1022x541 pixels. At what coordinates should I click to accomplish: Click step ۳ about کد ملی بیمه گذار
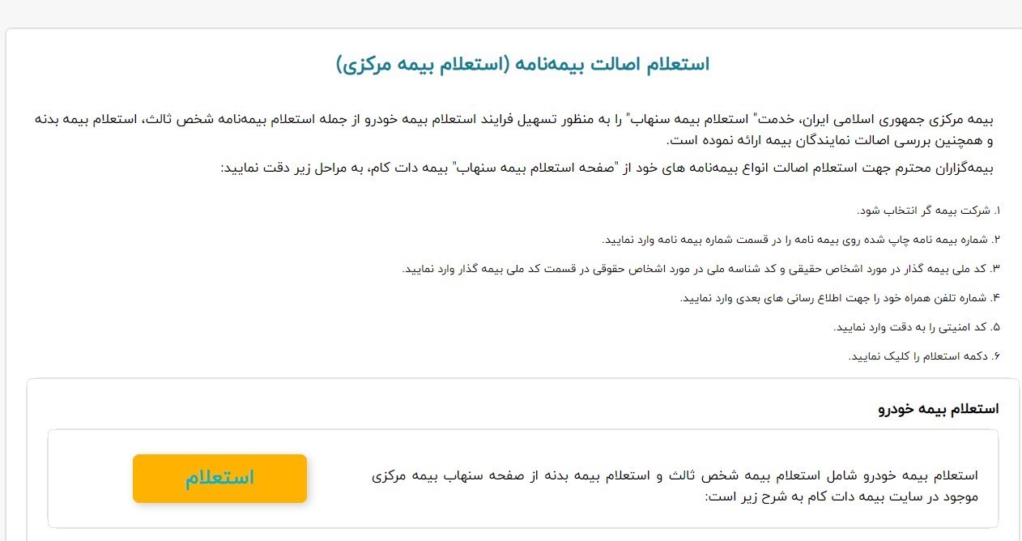[x=701, y=269]
